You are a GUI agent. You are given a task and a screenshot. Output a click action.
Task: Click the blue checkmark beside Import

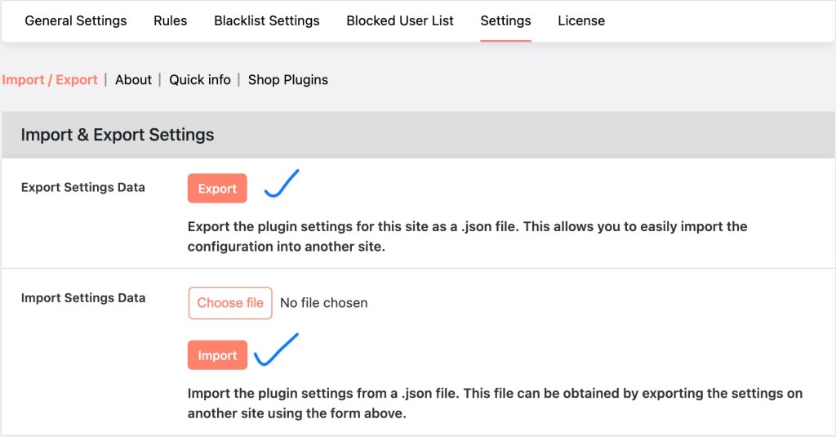[x=276, y=350]
